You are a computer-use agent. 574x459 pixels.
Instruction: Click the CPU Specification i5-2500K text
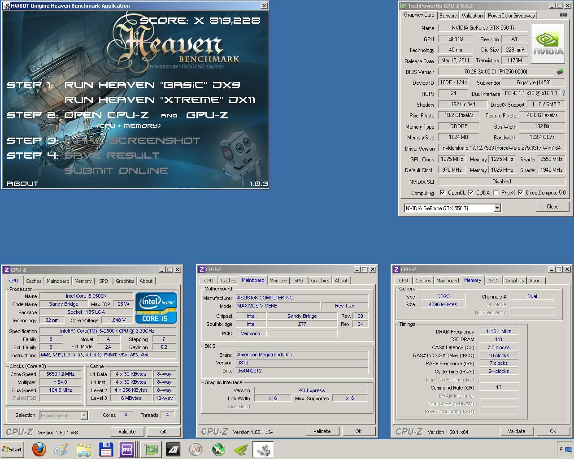tap(108, 331)
